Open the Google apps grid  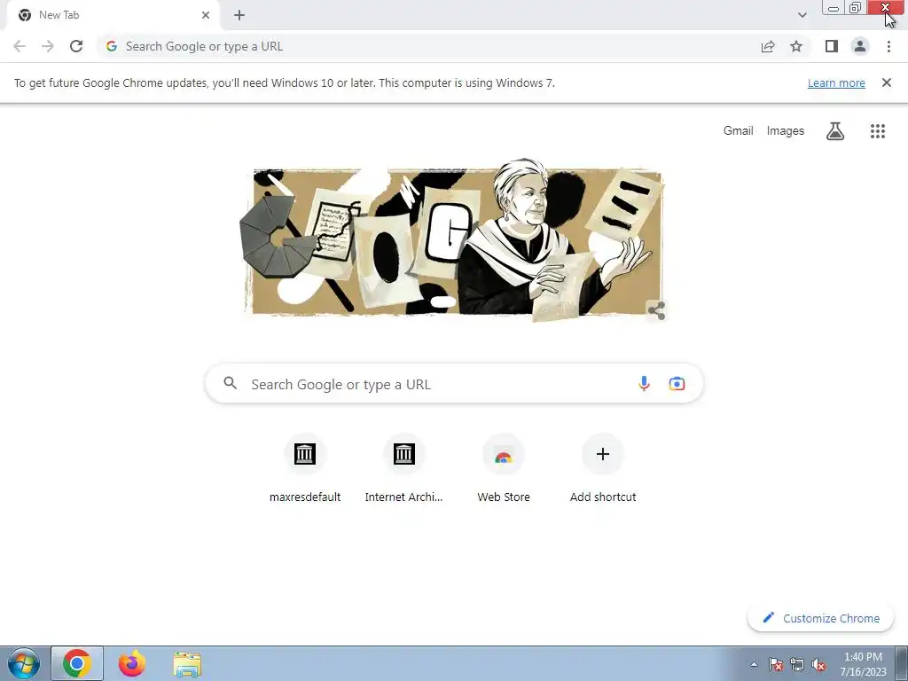(877, 131)
